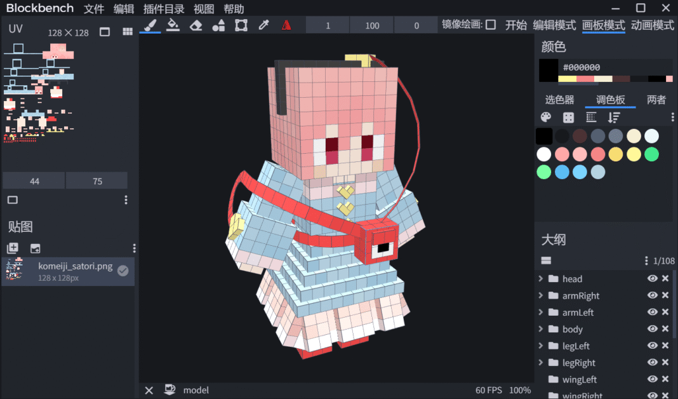Open the 贴图 panel three-dot menu
Viewport: 678px width, 399px height.
pos(135,248)
